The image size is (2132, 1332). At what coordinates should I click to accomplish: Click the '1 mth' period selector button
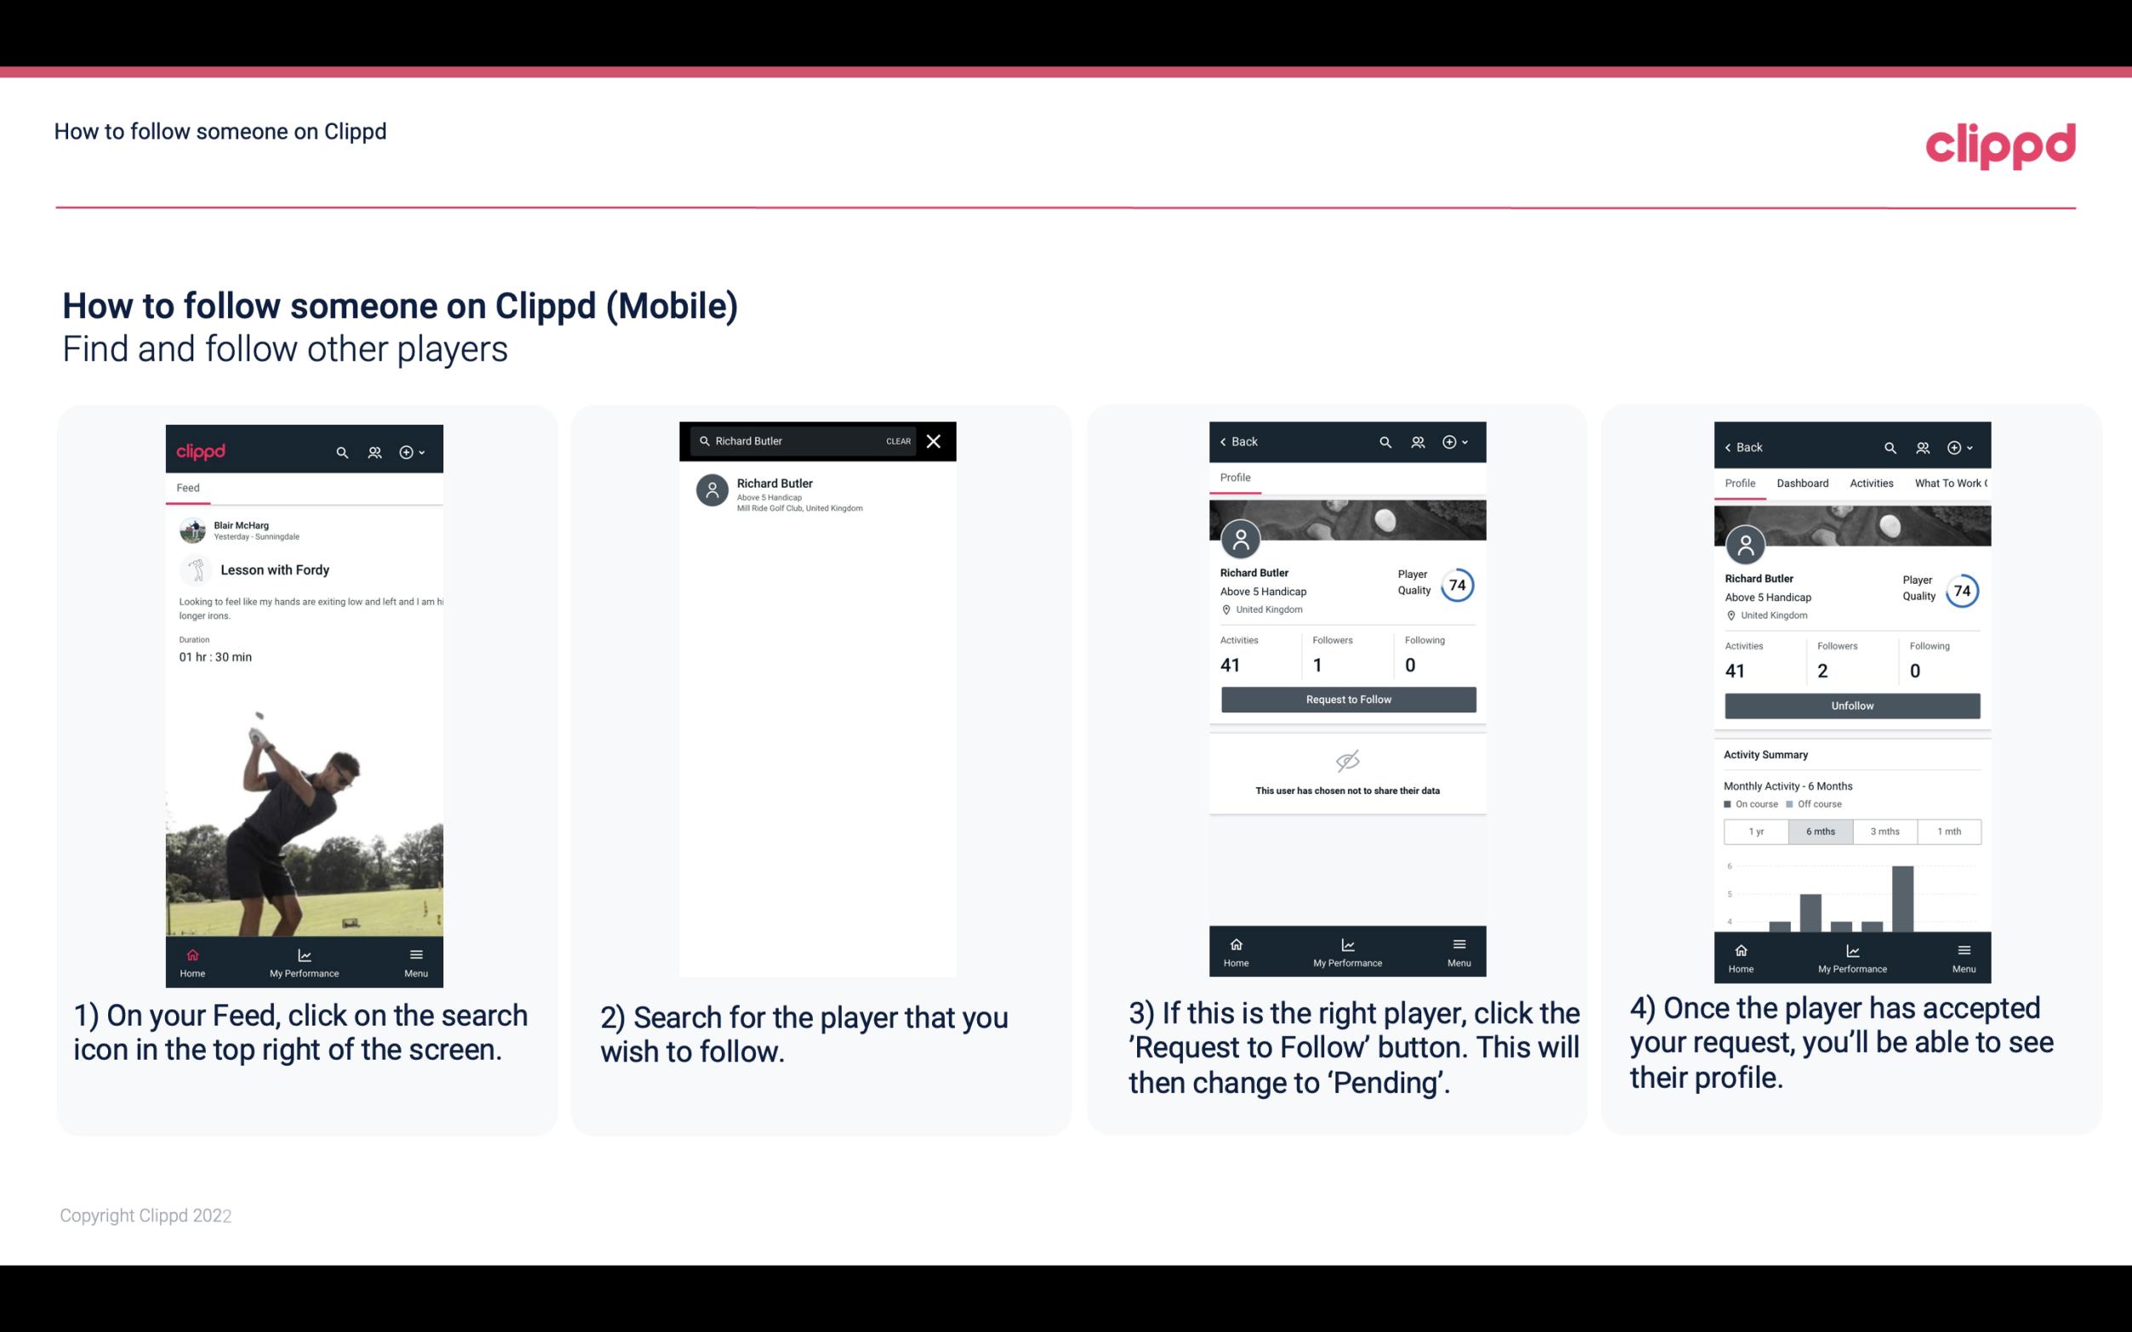point(1948,830)
